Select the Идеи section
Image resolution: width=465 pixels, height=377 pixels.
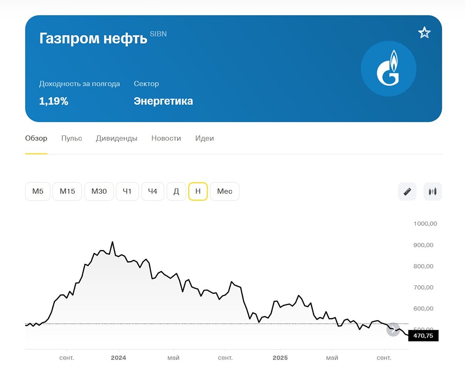(x=205, y=138)
